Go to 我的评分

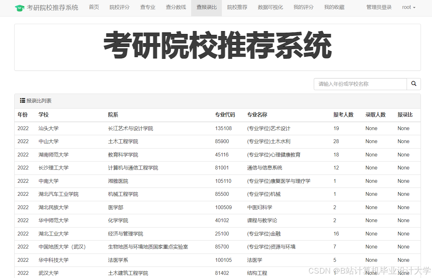(303, 7)
